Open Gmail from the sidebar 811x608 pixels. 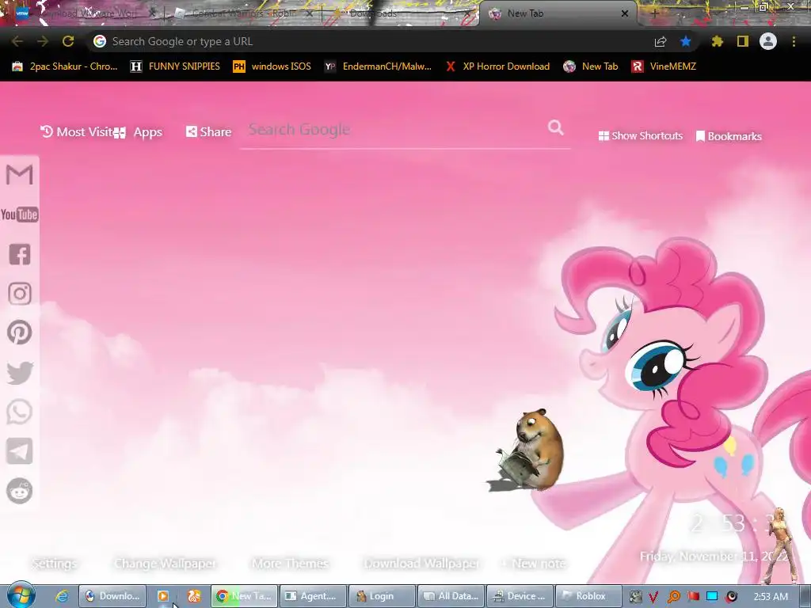(20, 175)
